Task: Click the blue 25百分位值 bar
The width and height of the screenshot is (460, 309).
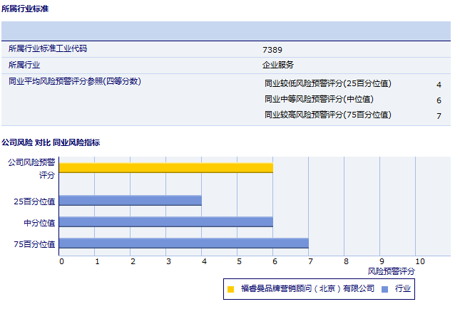Action: pos(130,201)
